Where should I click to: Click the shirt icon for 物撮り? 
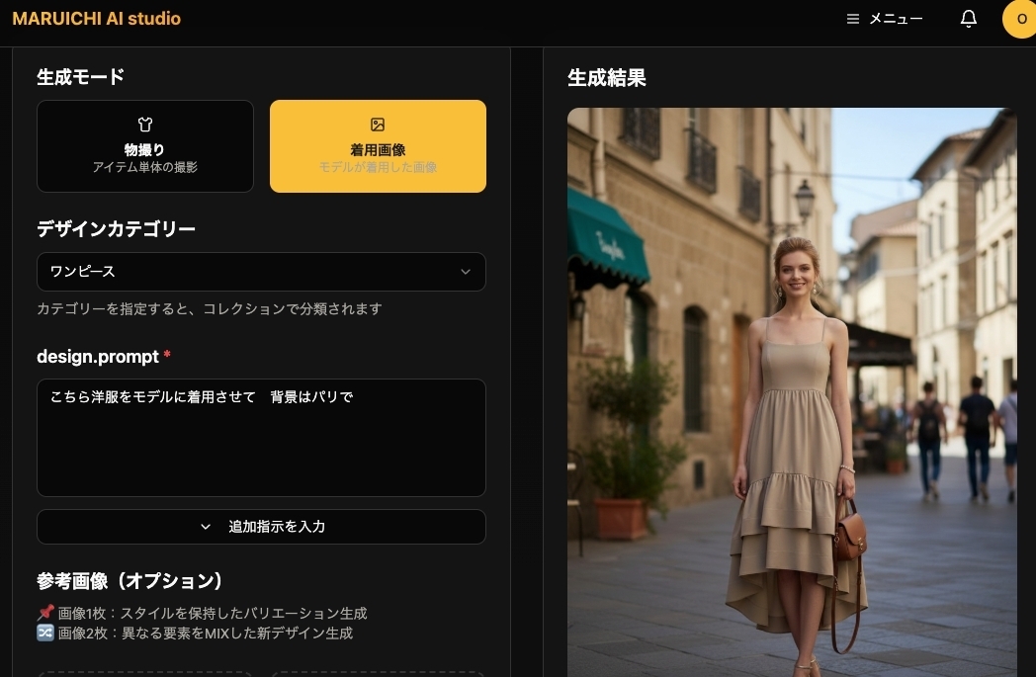pos(145,125)
